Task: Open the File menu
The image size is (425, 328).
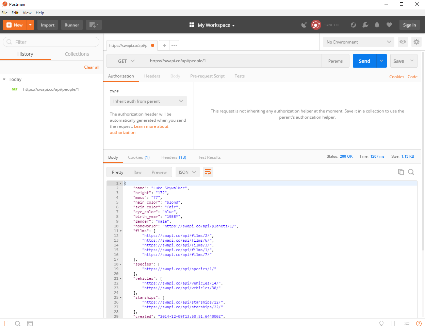Action: point(4,13)
